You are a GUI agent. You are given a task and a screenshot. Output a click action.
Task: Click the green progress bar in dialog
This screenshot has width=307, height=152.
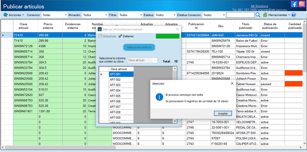tap(168, 36)
